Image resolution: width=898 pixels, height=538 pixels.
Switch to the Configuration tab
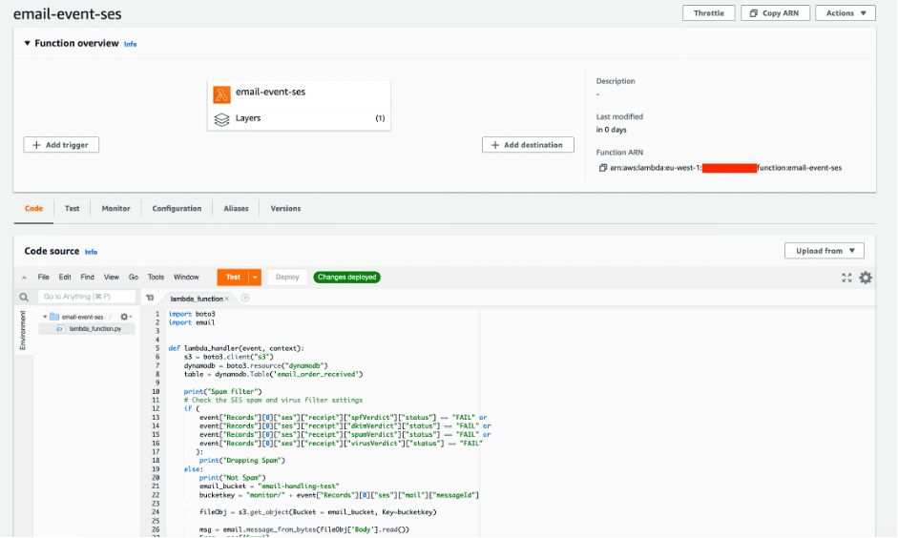pos(177,208)
